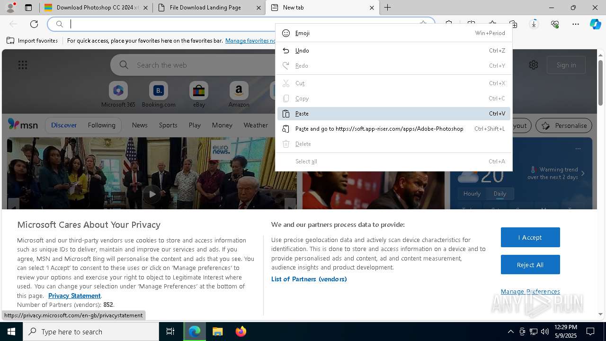Open Edge Settings and more menu
Screen dimensions: 606x341
click(x=576, y=24)
